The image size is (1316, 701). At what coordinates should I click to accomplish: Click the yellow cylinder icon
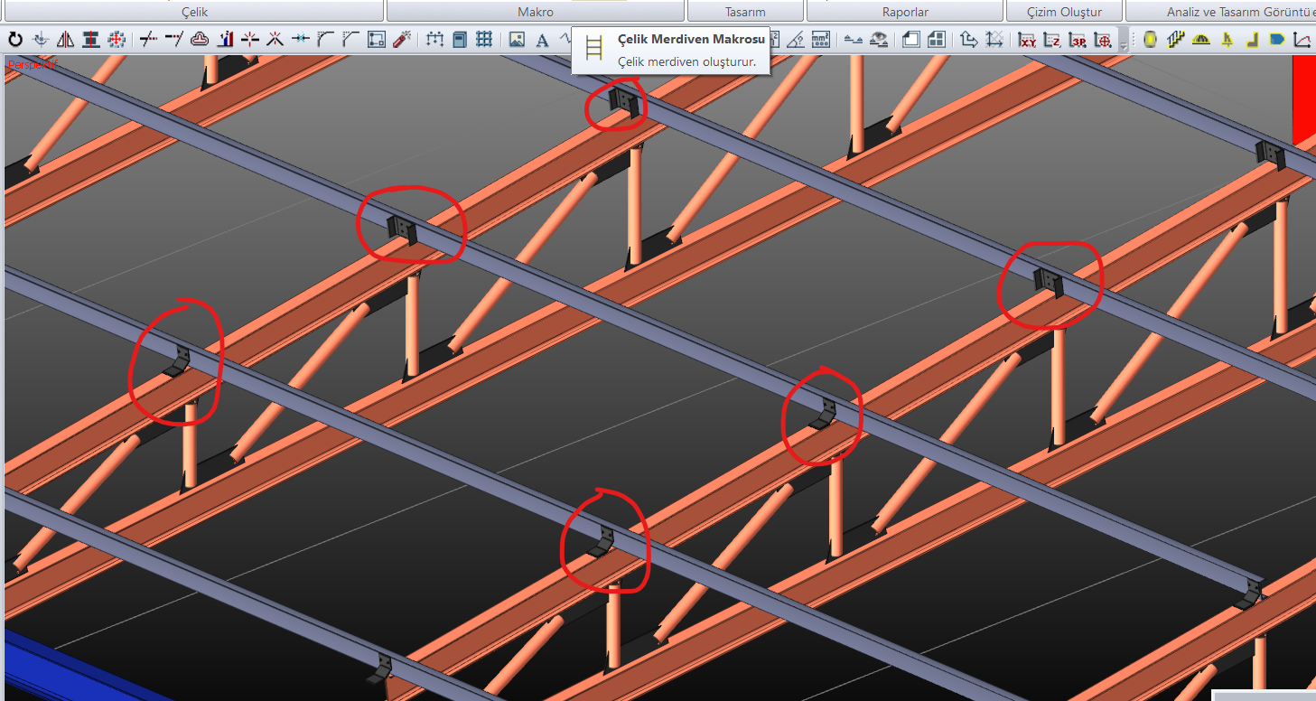(1150, 40)
